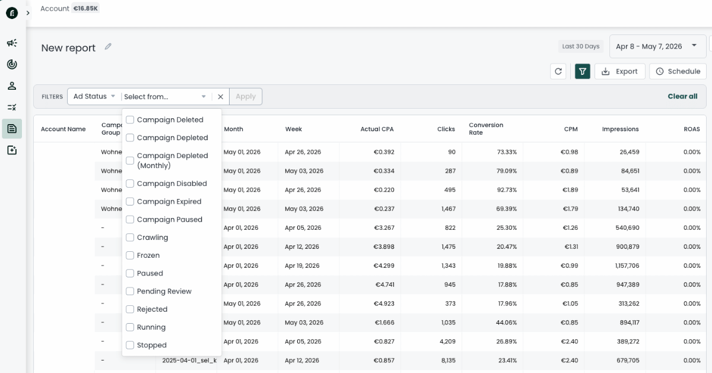Open the add-file sidebar icon
Screen dimensions: 712x373
pos(12,150)
